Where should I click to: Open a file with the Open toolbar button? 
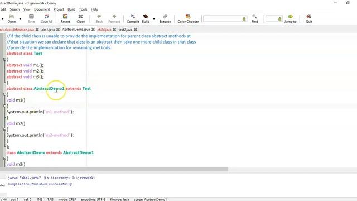pos(11,18)
